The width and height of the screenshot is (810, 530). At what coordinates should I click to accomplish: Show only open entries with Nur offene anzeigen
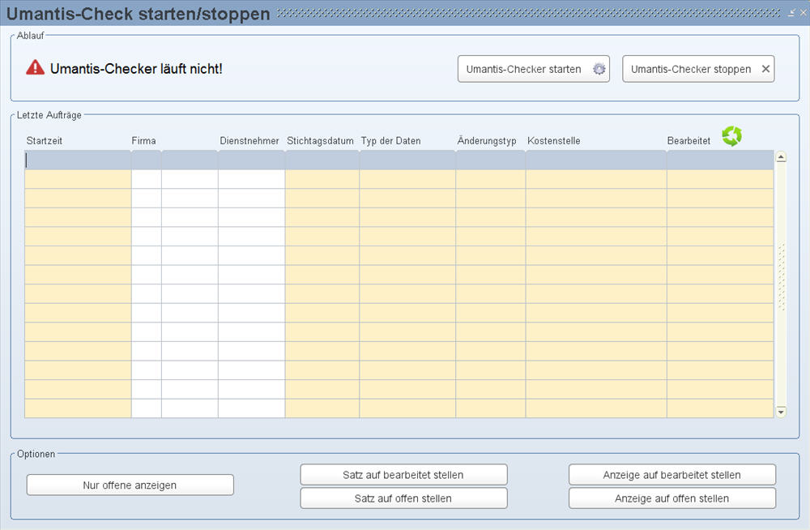tap(130, 485)
